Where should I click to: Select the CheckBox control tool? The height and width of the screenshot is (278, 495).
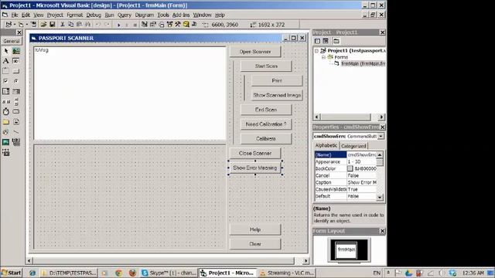(x=6, y=81)
